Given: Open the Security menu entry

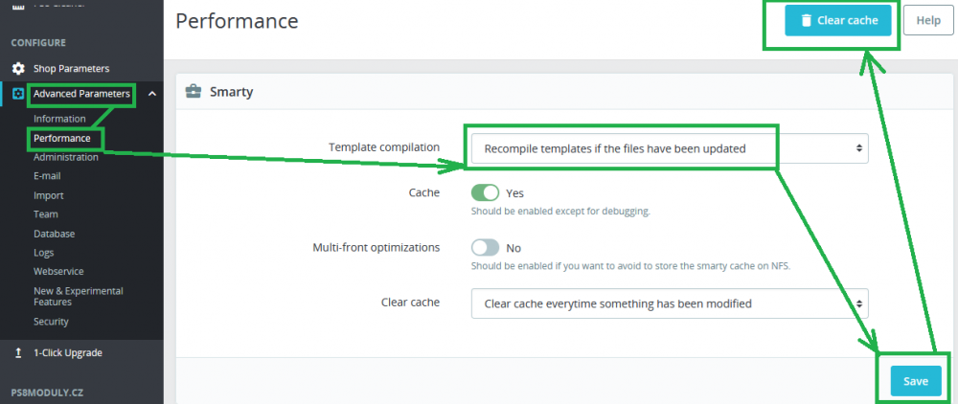Looking at the screenshot, I should (x=51, y=322).
